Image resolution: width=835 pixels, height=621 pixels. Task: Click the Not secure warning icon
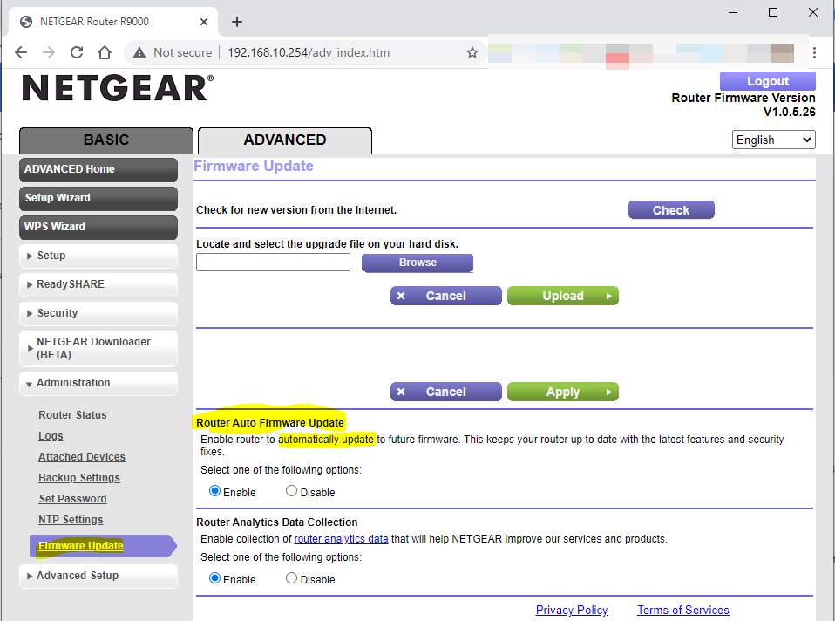click(139, 52)
